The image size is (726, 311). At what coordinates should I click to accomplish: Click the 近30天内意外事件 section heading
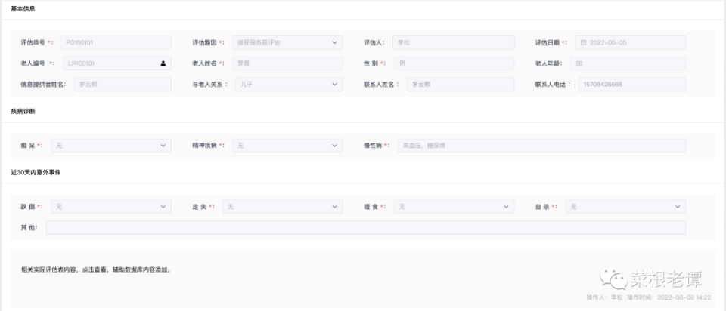pos(36,172)
